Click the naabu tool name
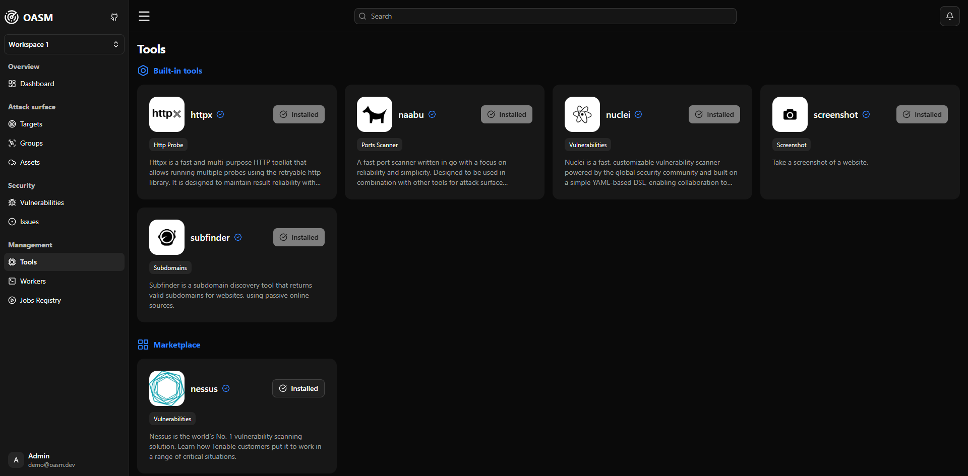This screenshot has height=476, width=968. point(411,114)
